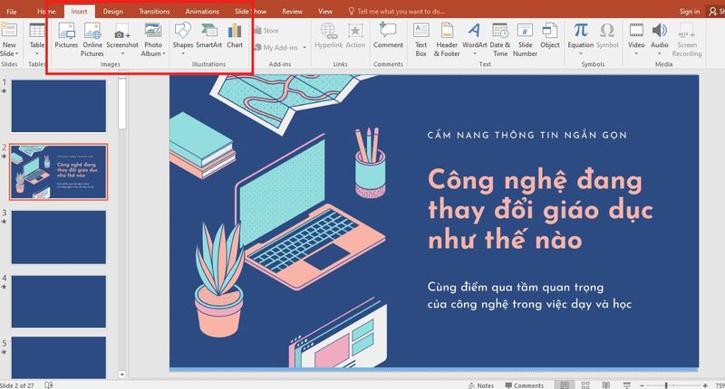Select slide 1 thumbnail
This screenshot has width=725, height=389.
coord(59,106)
